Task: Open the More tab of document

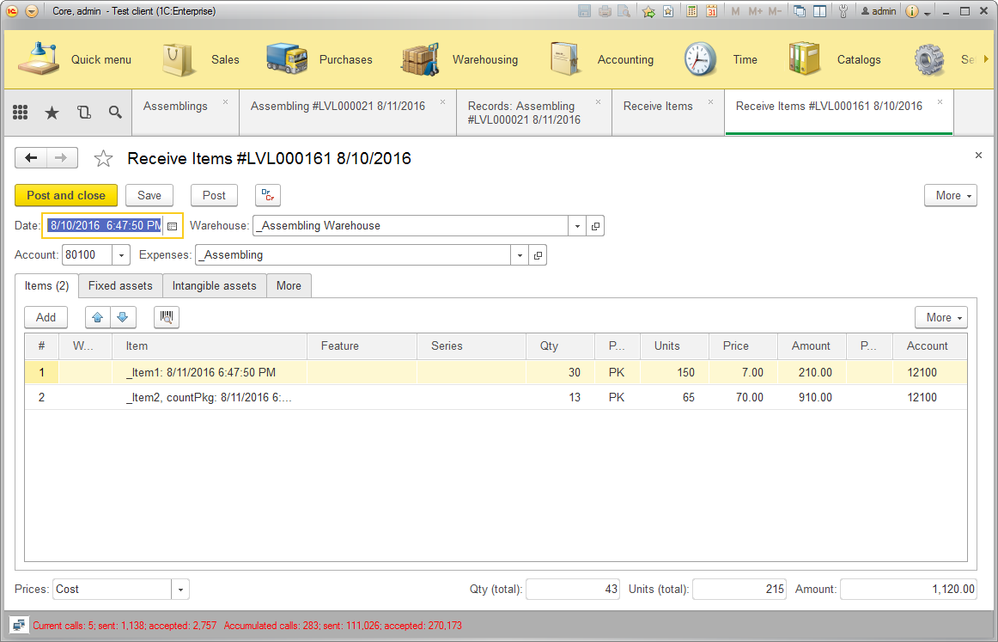Action: [x=289, y=286]
